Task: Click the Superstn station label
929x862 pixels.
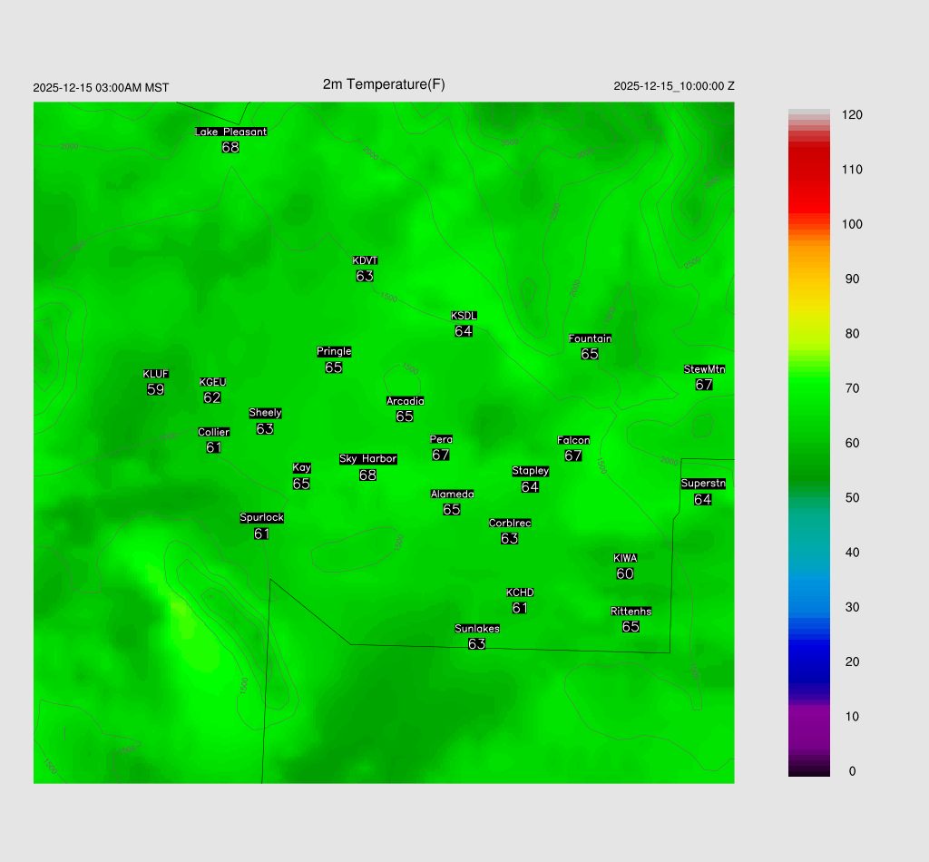Action: tap(703, 484)
